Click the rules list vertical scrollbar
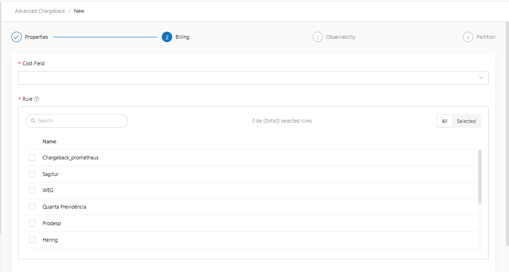The width and height of the screenshot is (509, 272). pos(480,177)
